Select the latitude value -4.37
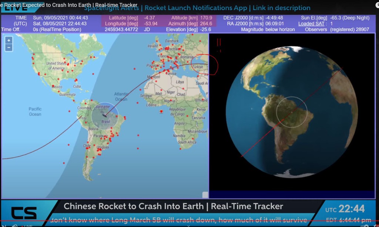 tap(150, 18)
